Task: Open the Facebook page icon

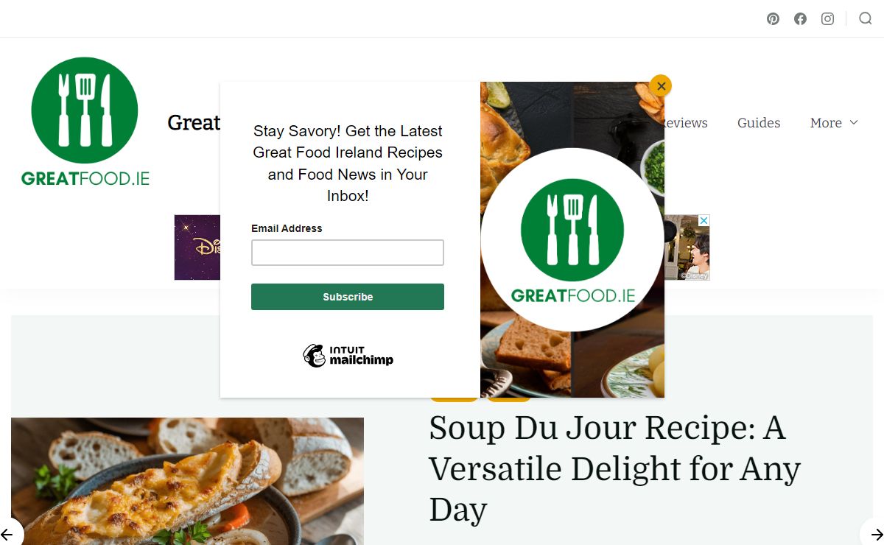Action: point(800,19)
